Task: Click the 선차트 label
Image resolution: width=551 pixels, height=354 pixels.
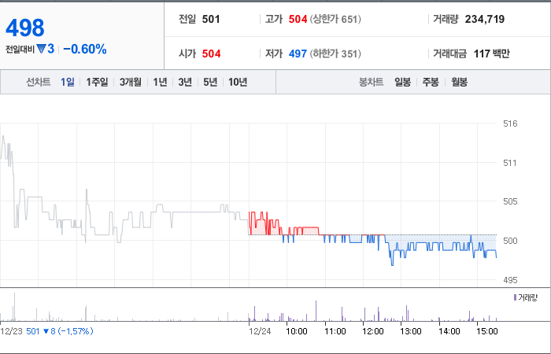Action: coord(39,82)
